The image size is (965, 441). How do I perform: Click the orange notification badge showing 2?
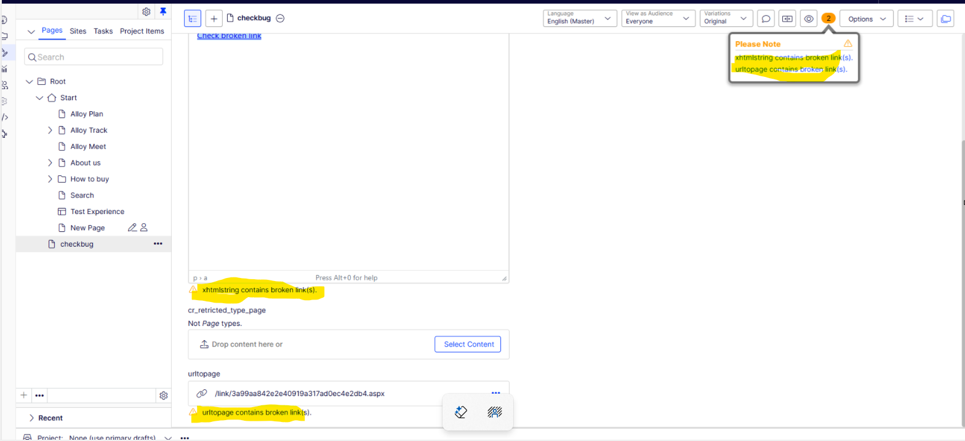pos(828,18)
